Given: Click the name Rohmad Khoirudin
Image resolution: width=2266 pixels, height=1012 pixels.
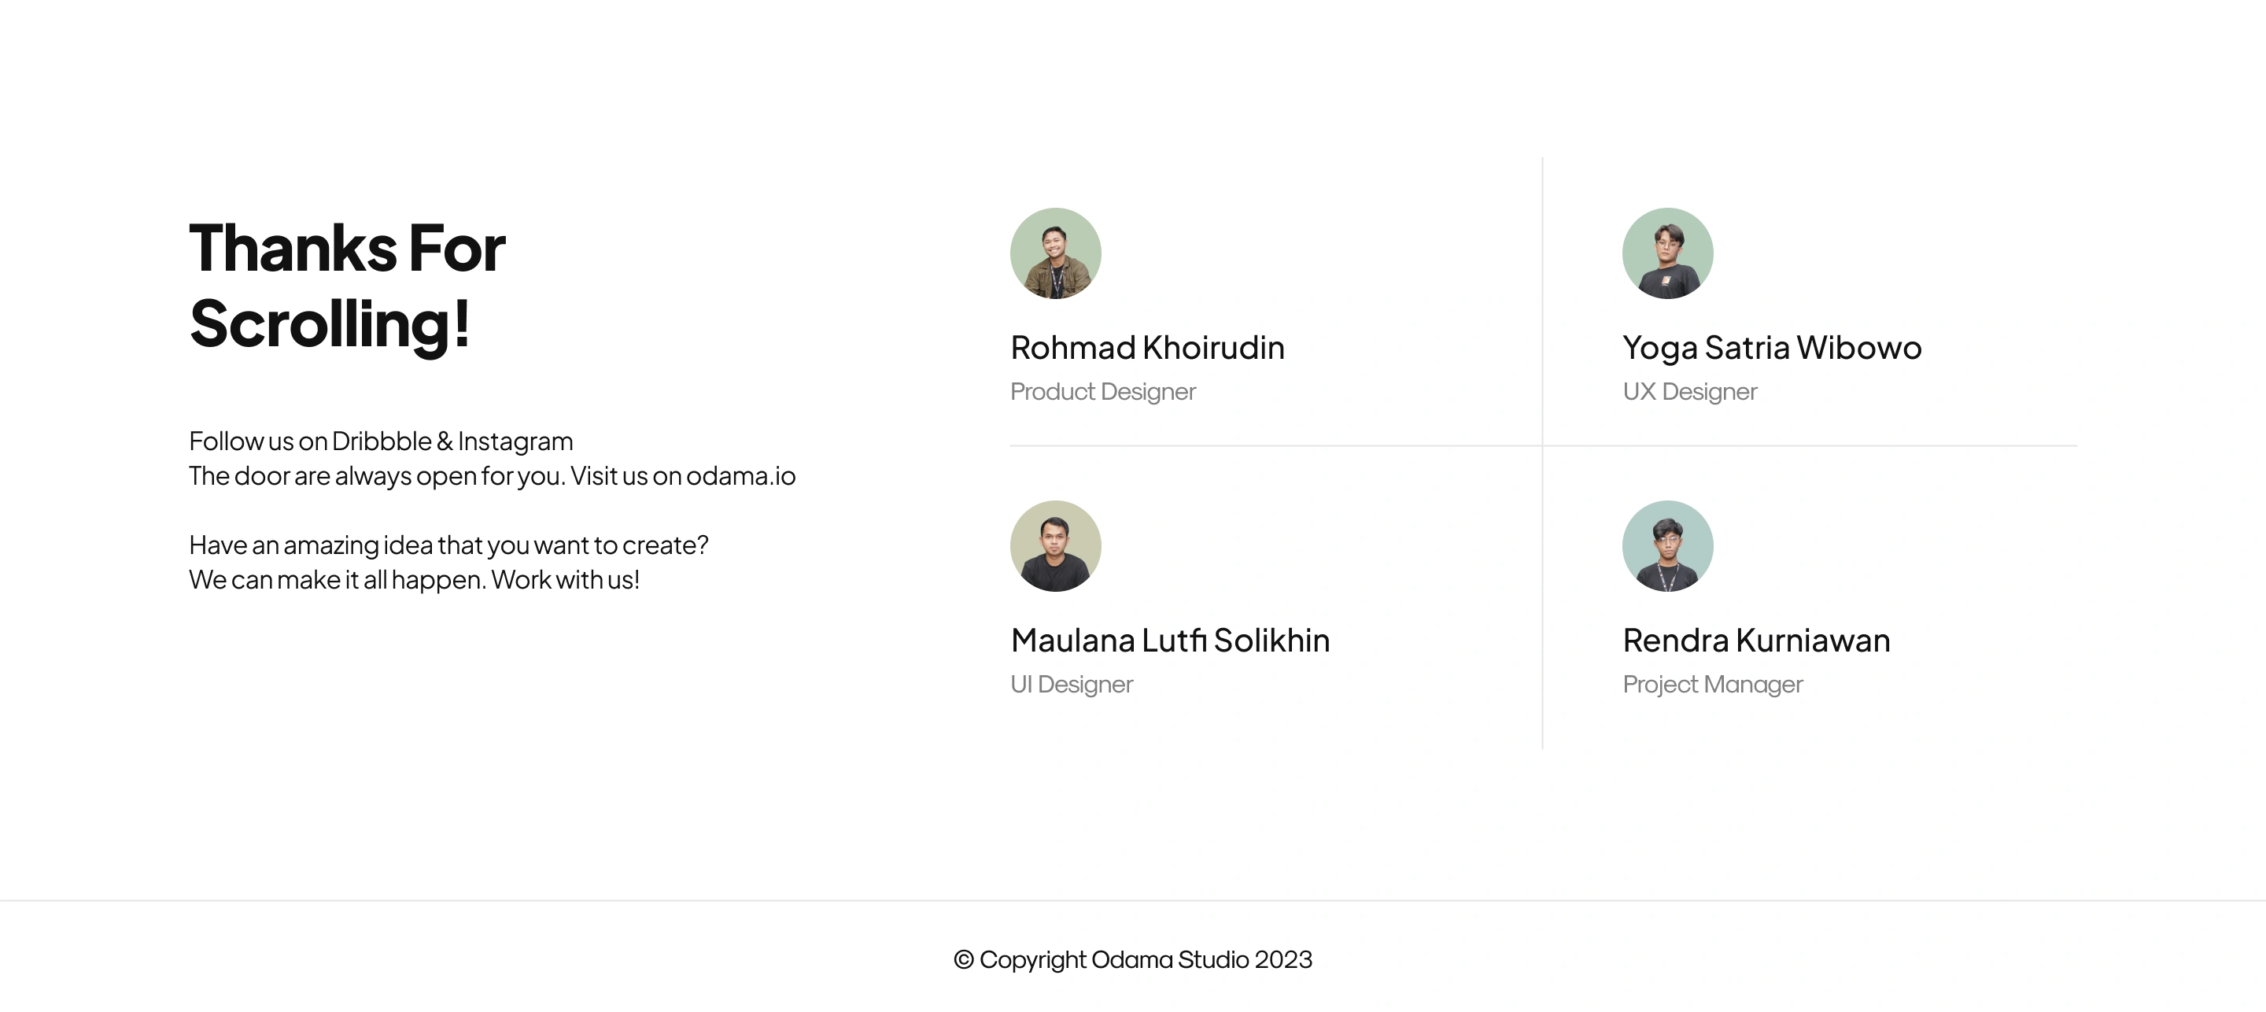Looking at the screenshot, I should pyautogui.click(x=1147, y=348).
